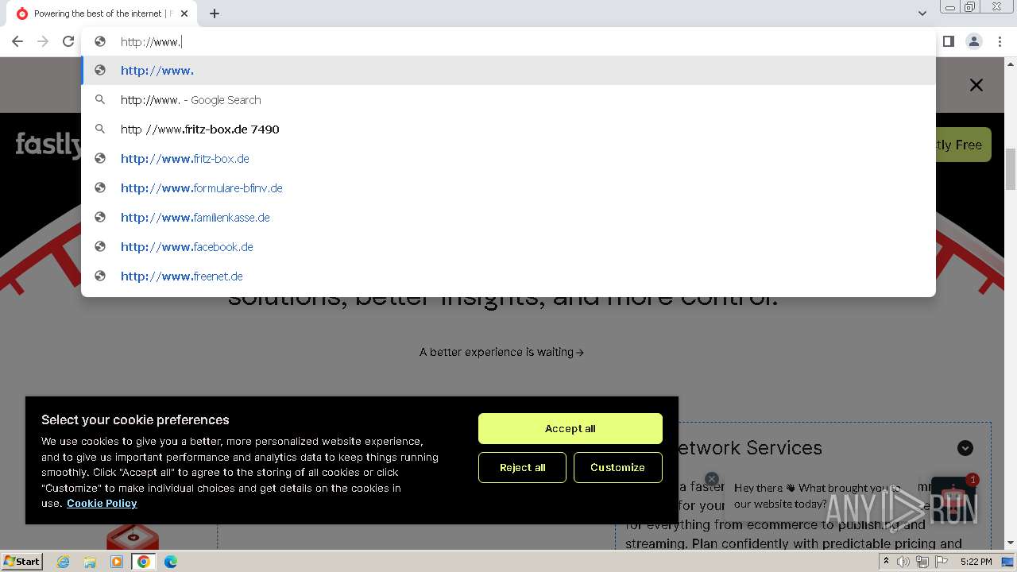Accept all cookies
The width and height of the screenshot is (1017, 572).
pyautogui.click(x=570, y=428)
